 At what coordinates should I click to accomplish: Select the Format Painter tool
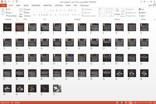coord(11,16)
